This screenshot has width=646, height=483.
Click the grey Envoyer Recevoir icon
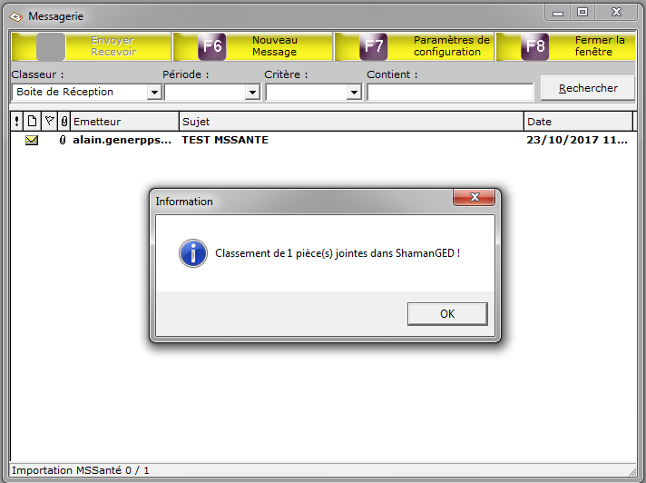(x=51, y=46)
